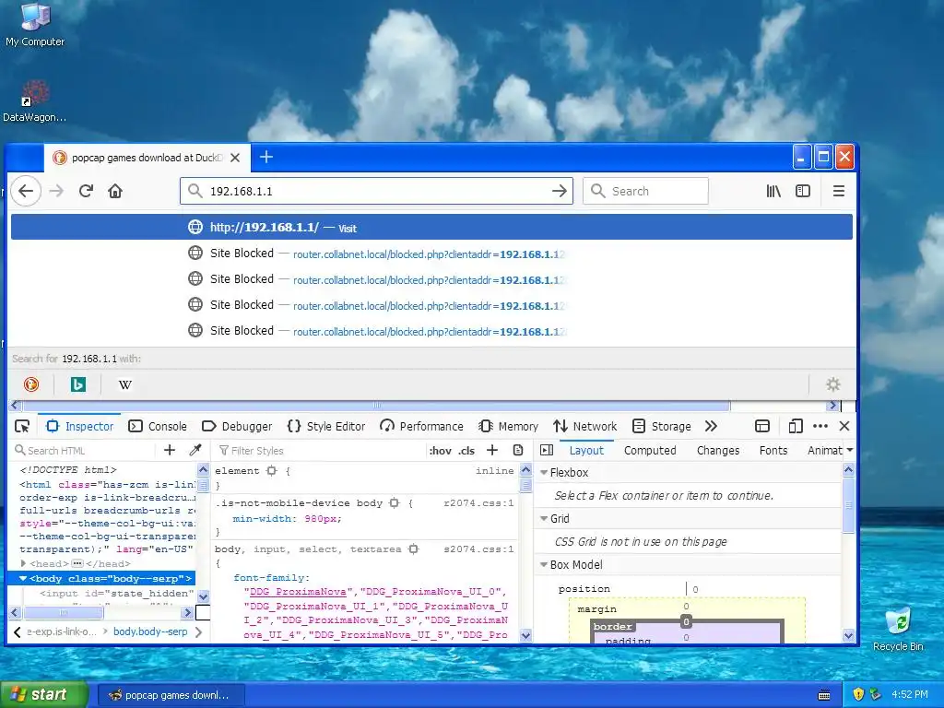
Task: Switch sidebar to Changes tab
Action: pos(717,450)
